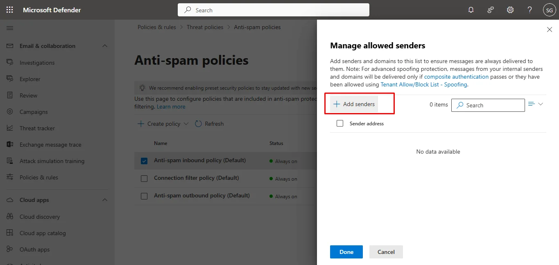Click the Add senders button
The width and height of the screenshot is (559, 265).
point(354,104)
